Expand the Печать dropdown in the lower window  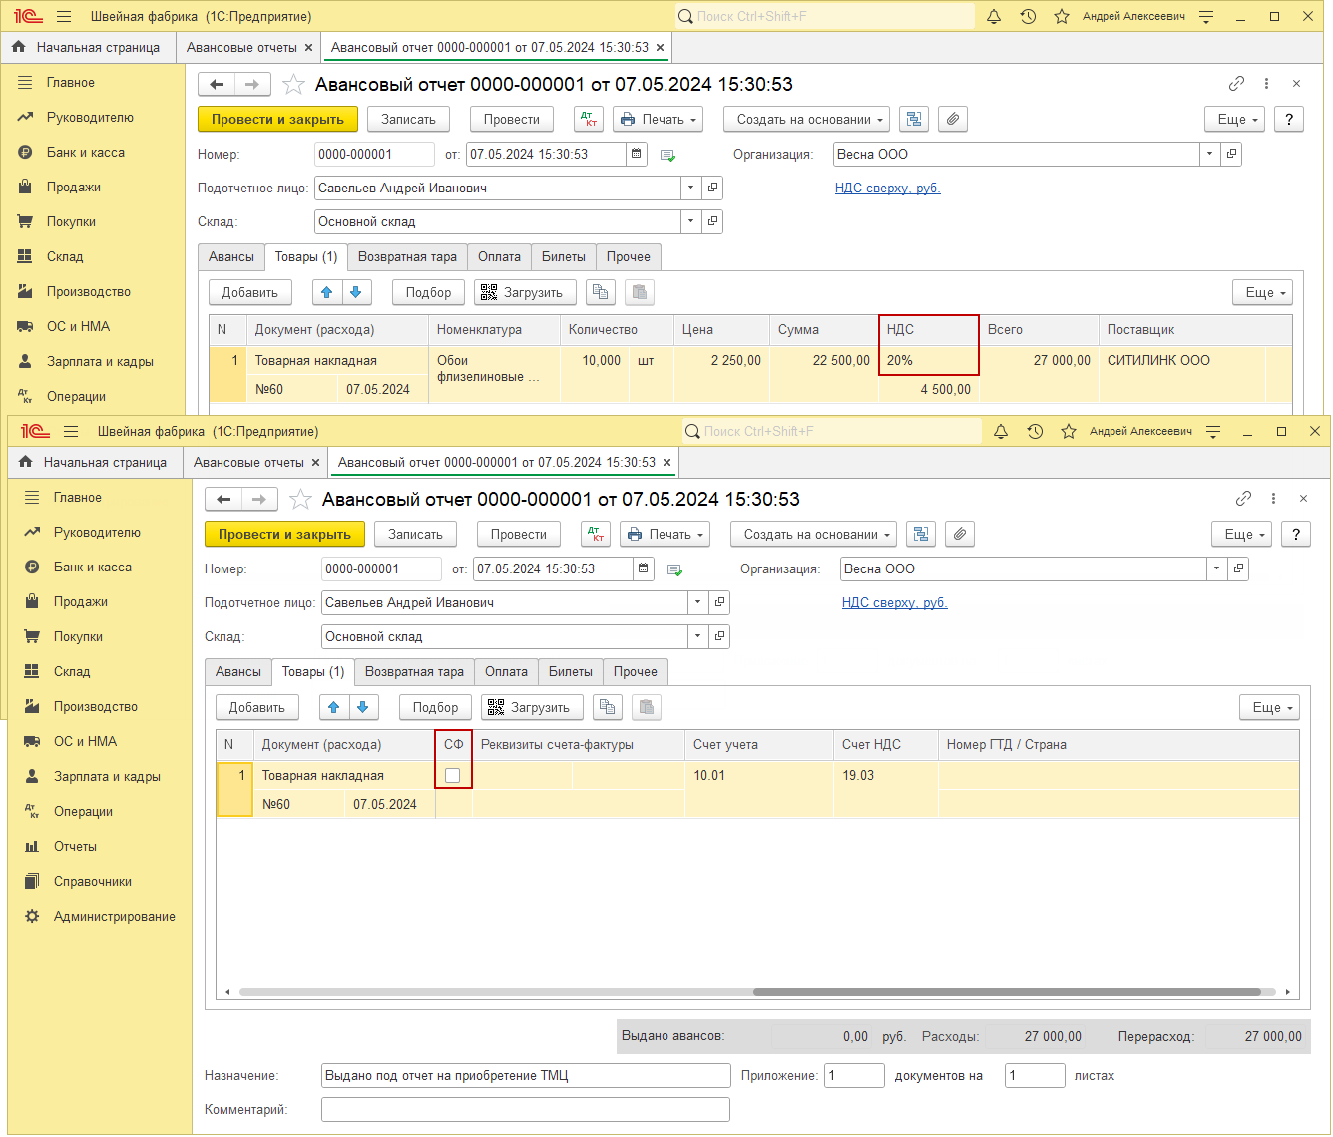(665, 535)
